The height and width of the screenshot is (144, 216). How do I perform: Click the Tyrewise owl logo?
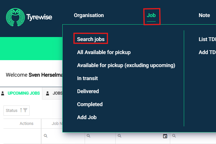(15, 17)
